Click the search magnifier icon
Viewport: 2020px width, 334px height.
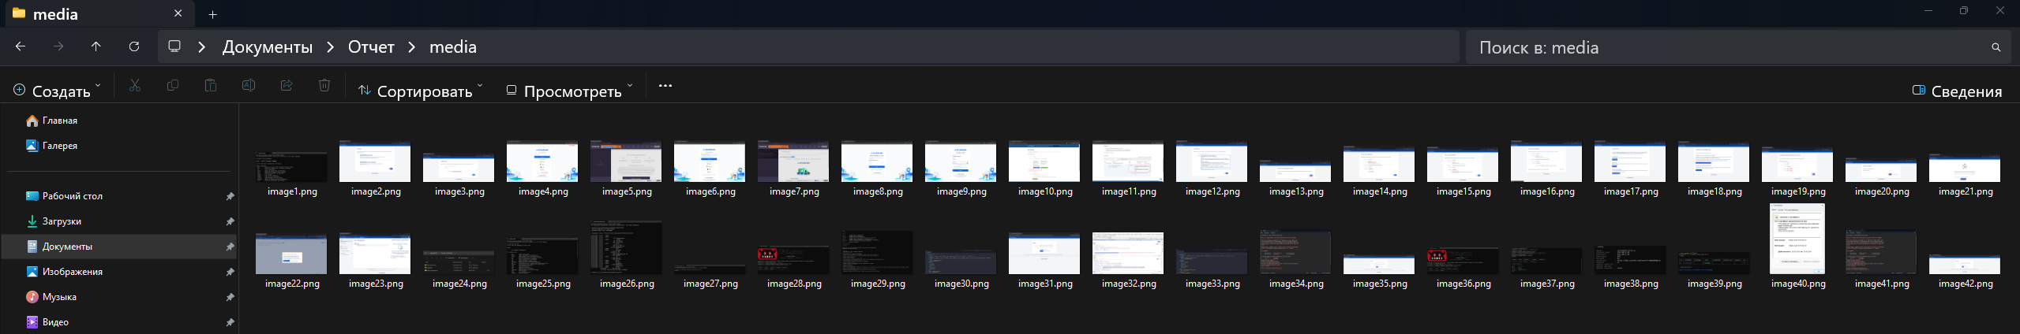click(x=1996, y=47)
